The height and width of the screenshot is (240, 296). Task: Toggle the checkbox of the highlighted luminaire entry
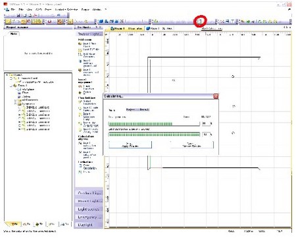click(x=20, y=107)
